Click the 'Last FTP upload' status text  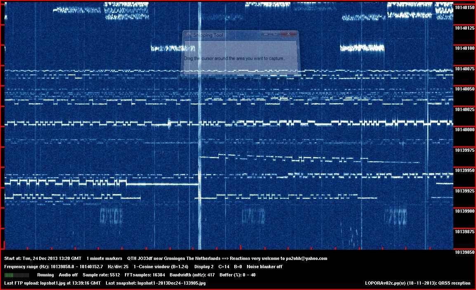(x=52, y=283)
